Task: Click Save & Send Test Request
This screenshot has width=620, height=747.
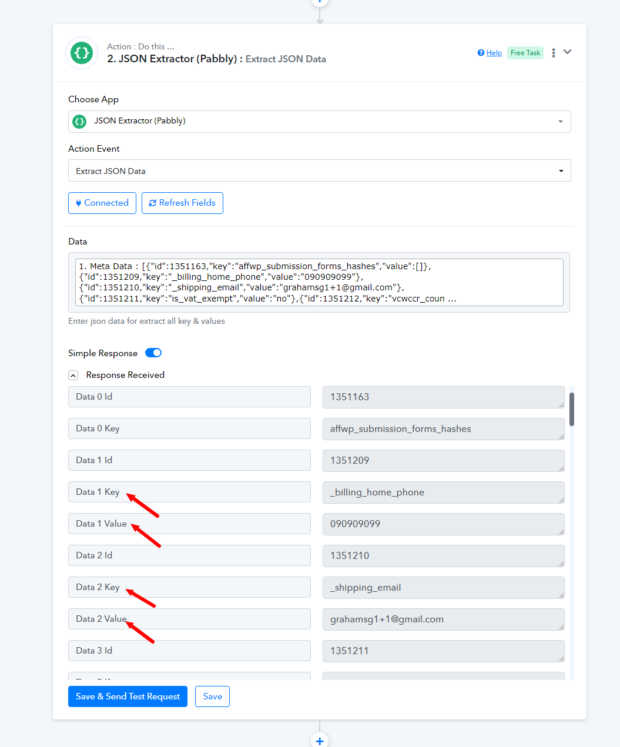Action: pyautogui.click(x=128, y=696)
